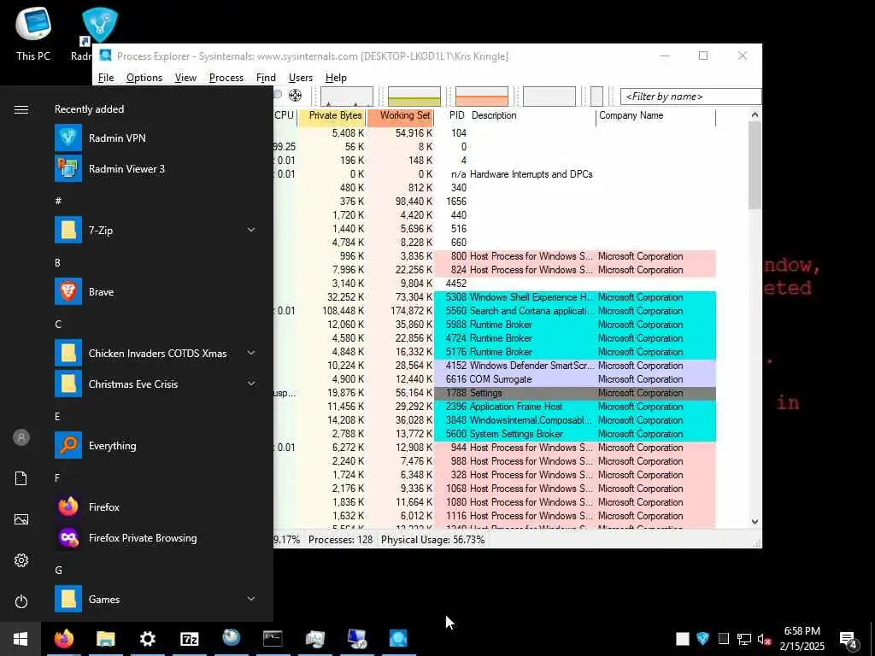Click the muted volume tray icon
The image size is (875, 656).
click(x=765, y=639)
